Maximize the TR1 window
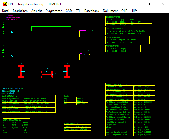This screenshot has width=169, height=139. 151,4
